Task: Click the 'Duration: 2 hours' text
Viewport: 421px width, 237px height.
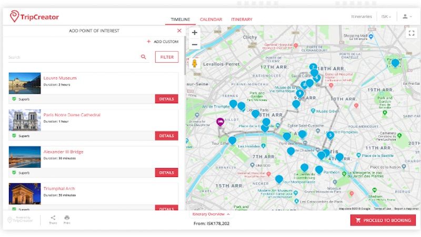Action: pyautogui.click(x=57, y=85)
